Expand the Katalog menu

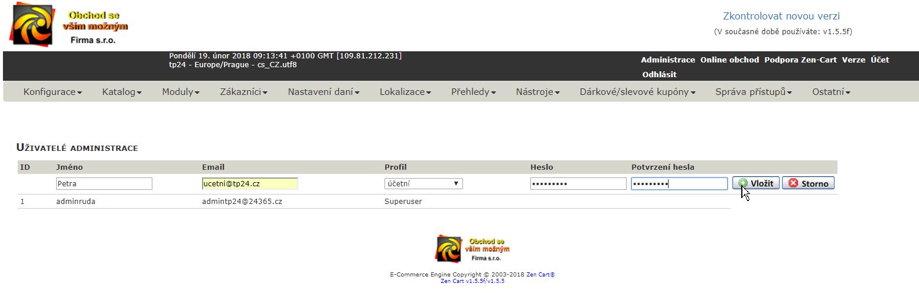pos(122,92)
